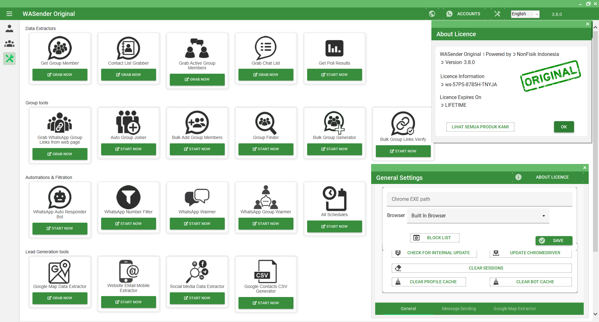Open the English language dropdown
599x322 pixels.
click(x=525, y=14)
